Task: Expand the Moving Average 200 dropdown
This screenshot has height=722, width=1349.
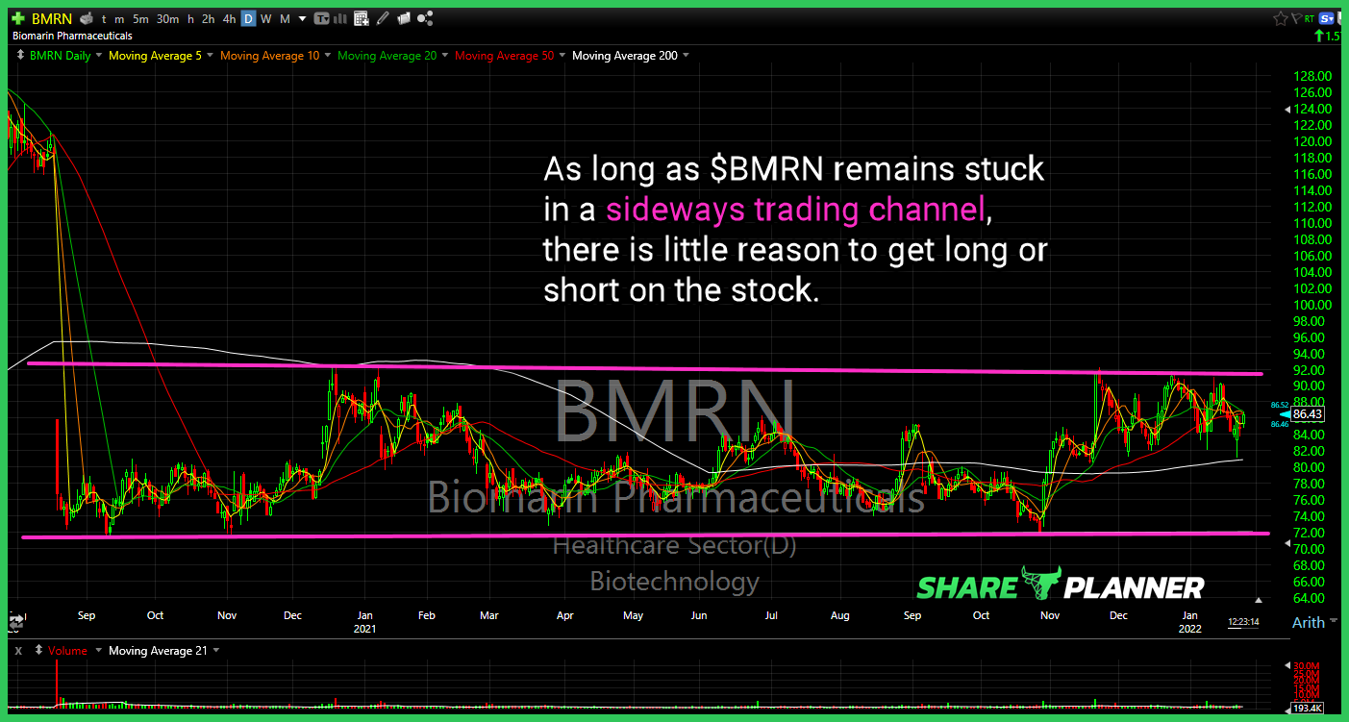Action: click(x=686, y=55)
